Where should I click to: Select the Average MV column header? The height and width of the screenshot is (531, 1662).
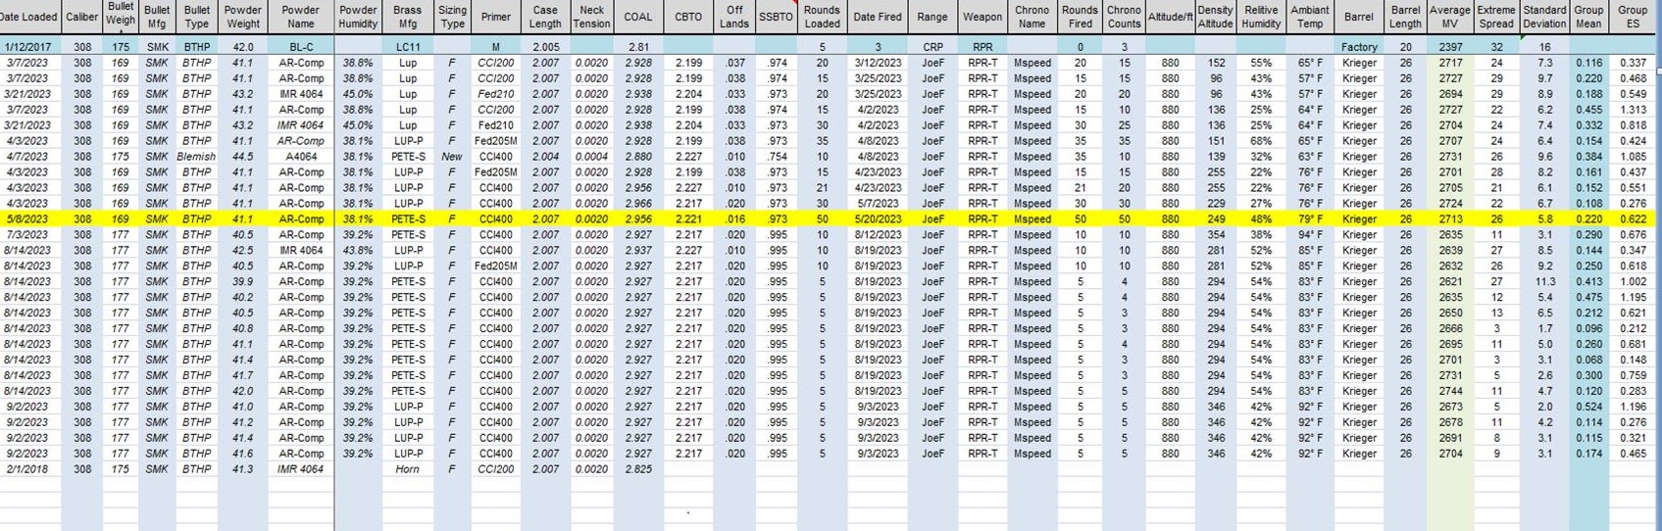coord(1449,17)
